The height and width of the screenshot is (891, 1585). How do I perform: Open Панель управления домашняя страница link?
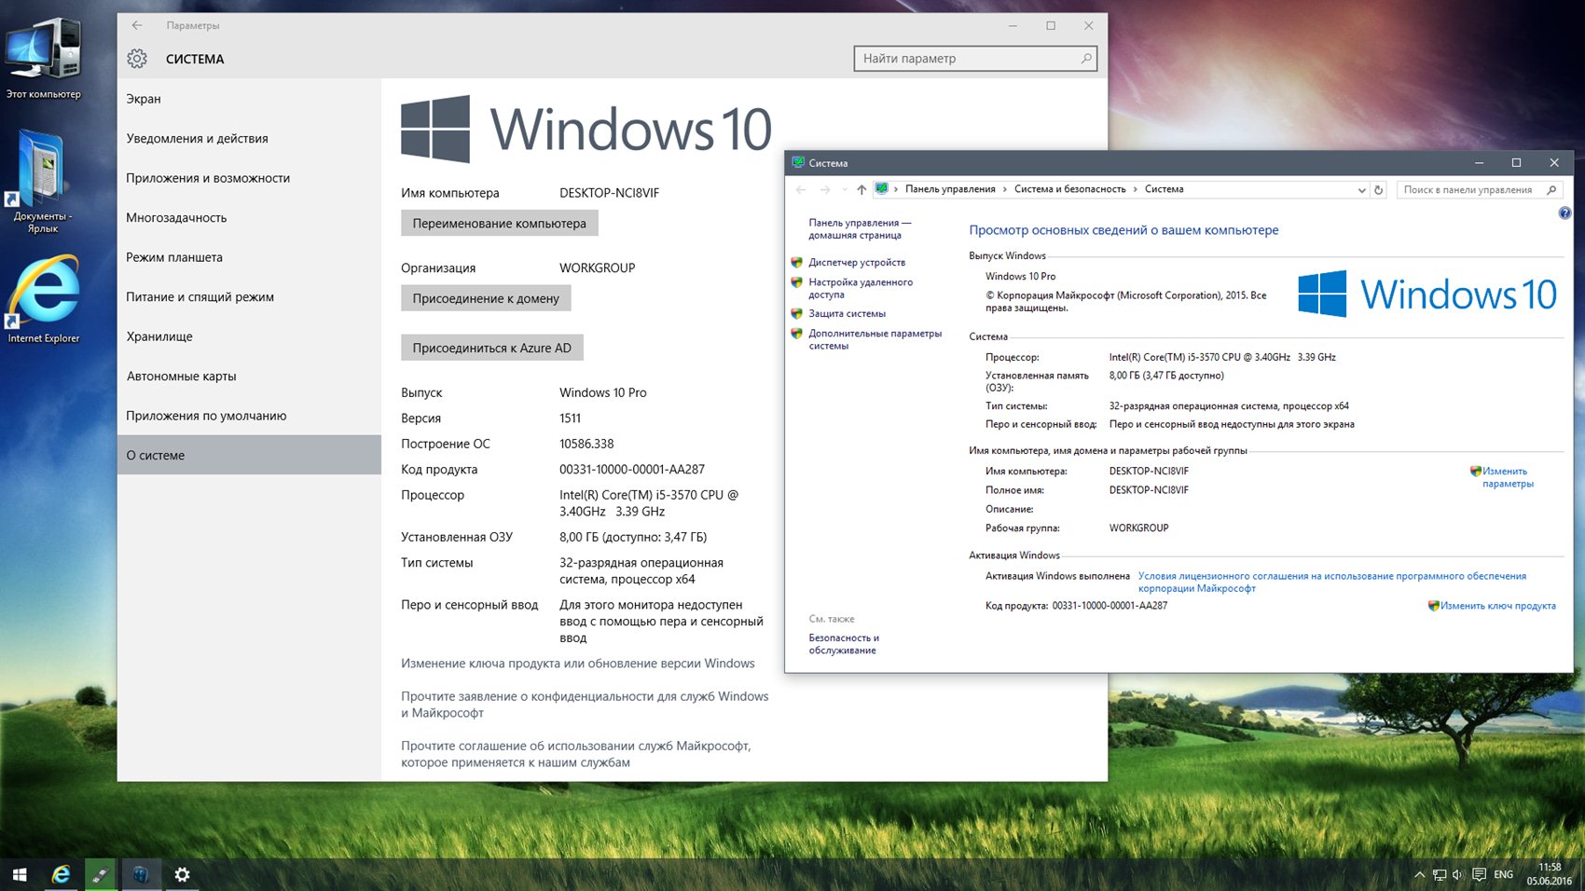(860, 229)
